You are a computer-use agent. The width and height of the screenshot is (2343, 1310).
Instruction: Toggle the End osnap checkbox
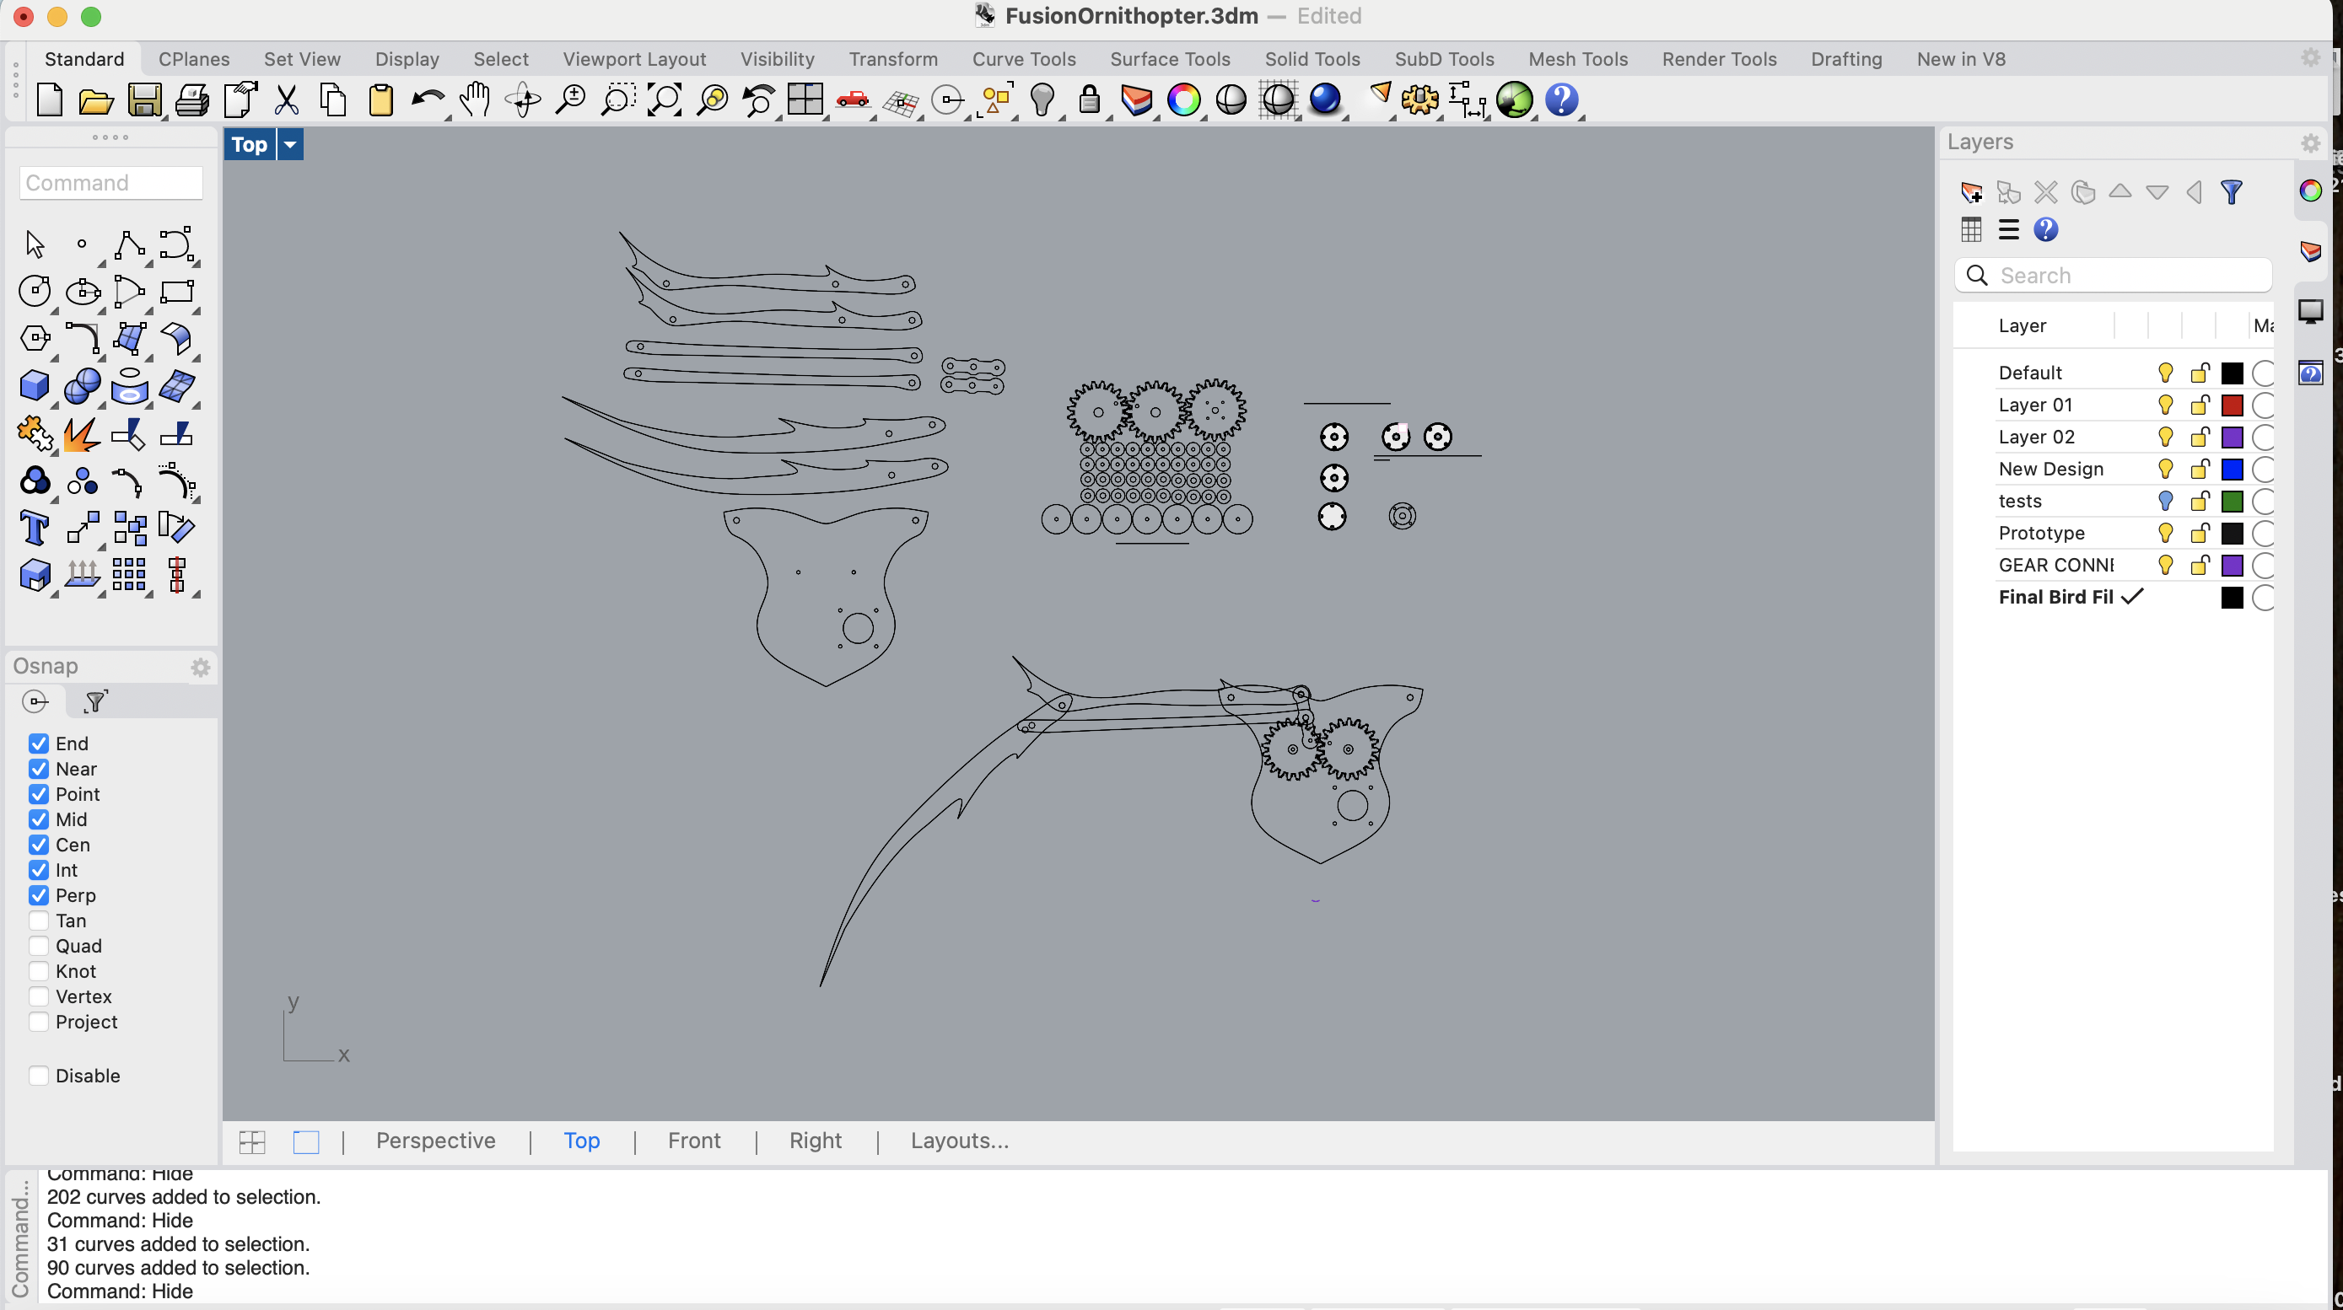(x=38, y=744)
